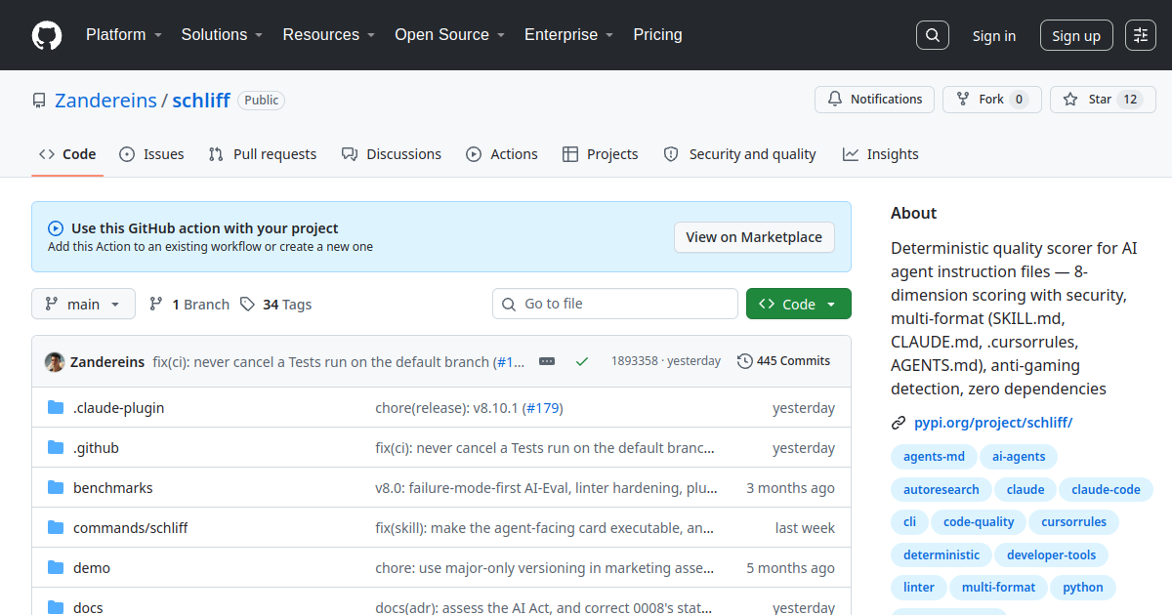Go to the Pricing page
The image size is (1172, 615).
point(657,35)
